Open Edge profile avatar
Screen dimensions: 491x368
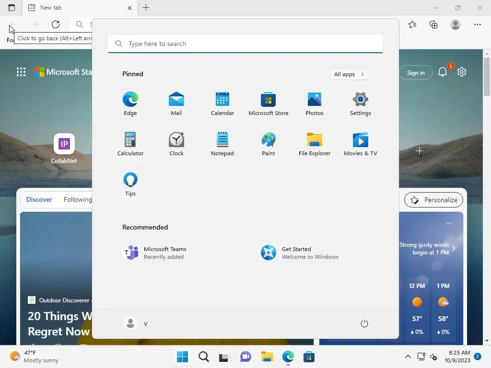click(456, 24)
